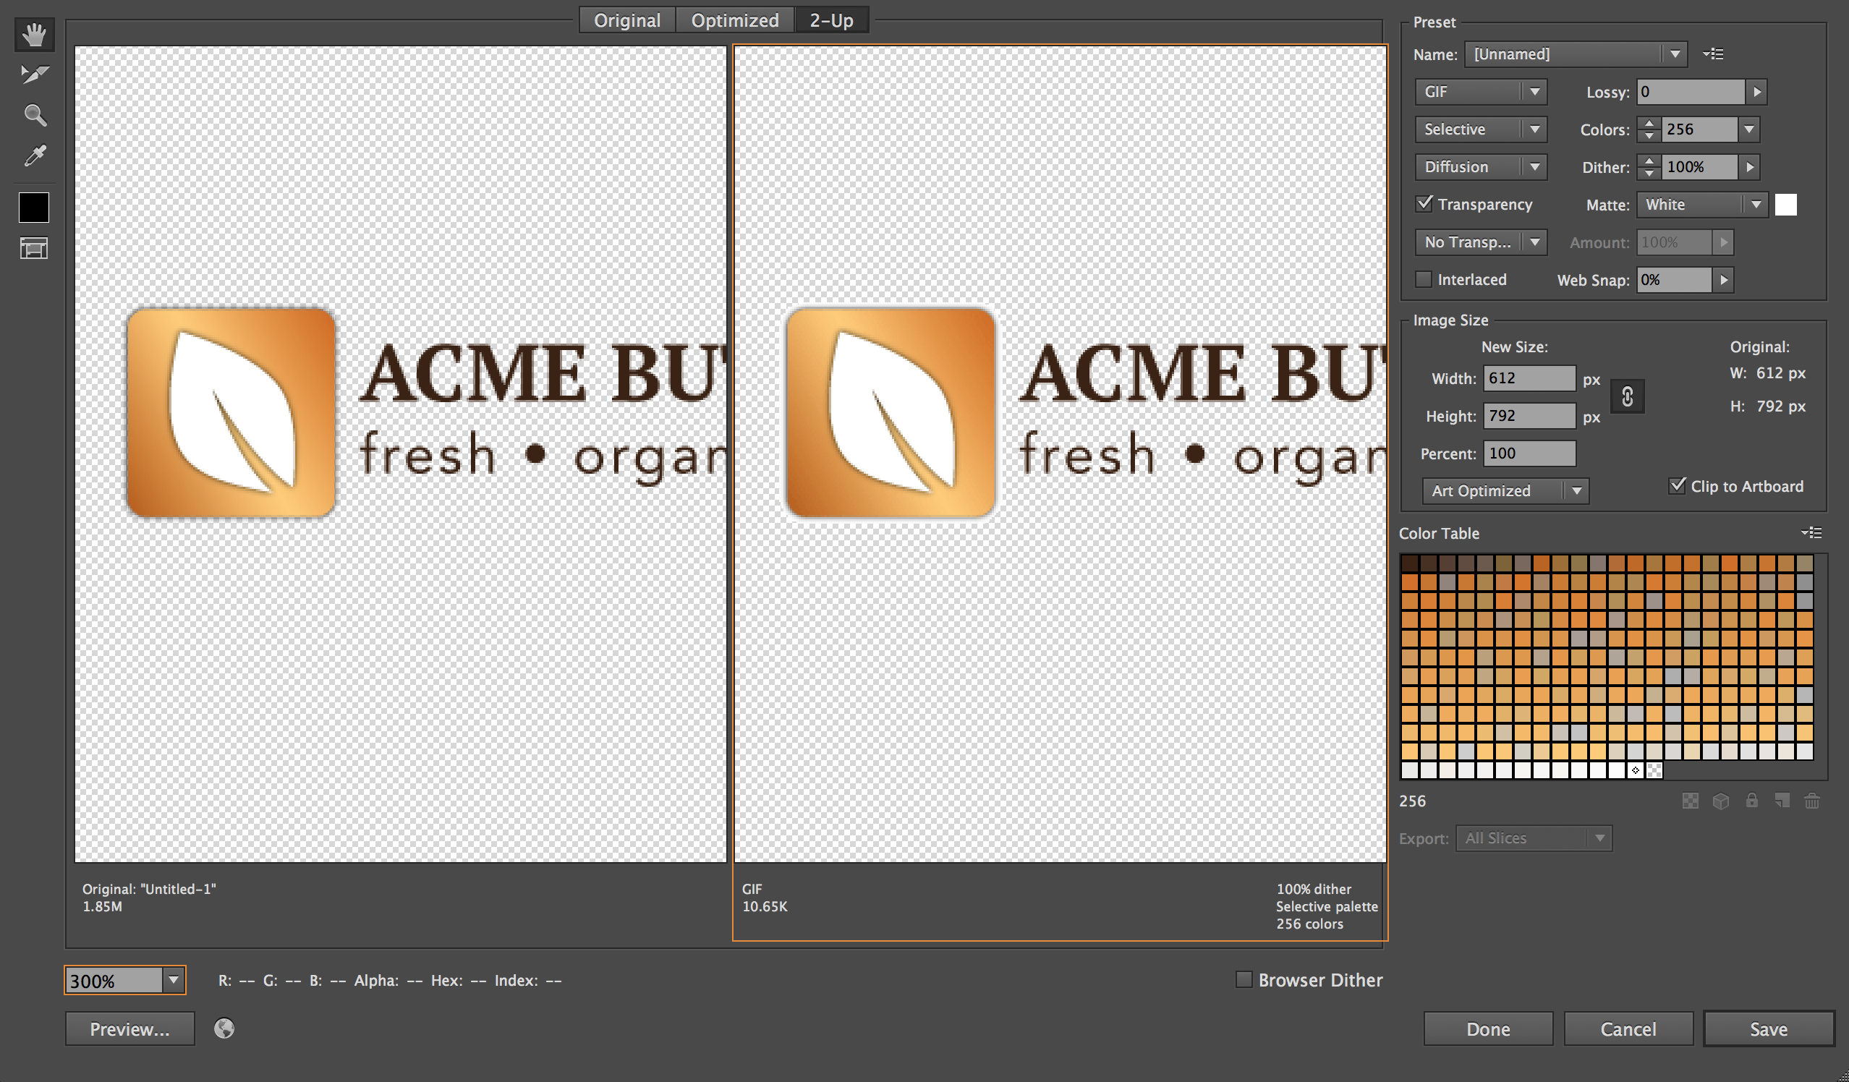This screenshot has height=1082, width=1849.
Task: Delete the selected color from Color Table
Action: [1812, 801]
